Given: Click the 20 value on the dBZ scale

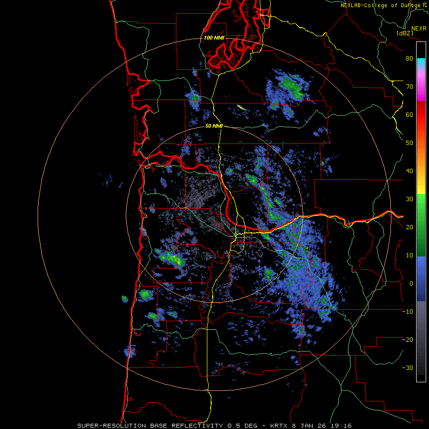Looking at the screenshot, I should [x=409, y=227].
